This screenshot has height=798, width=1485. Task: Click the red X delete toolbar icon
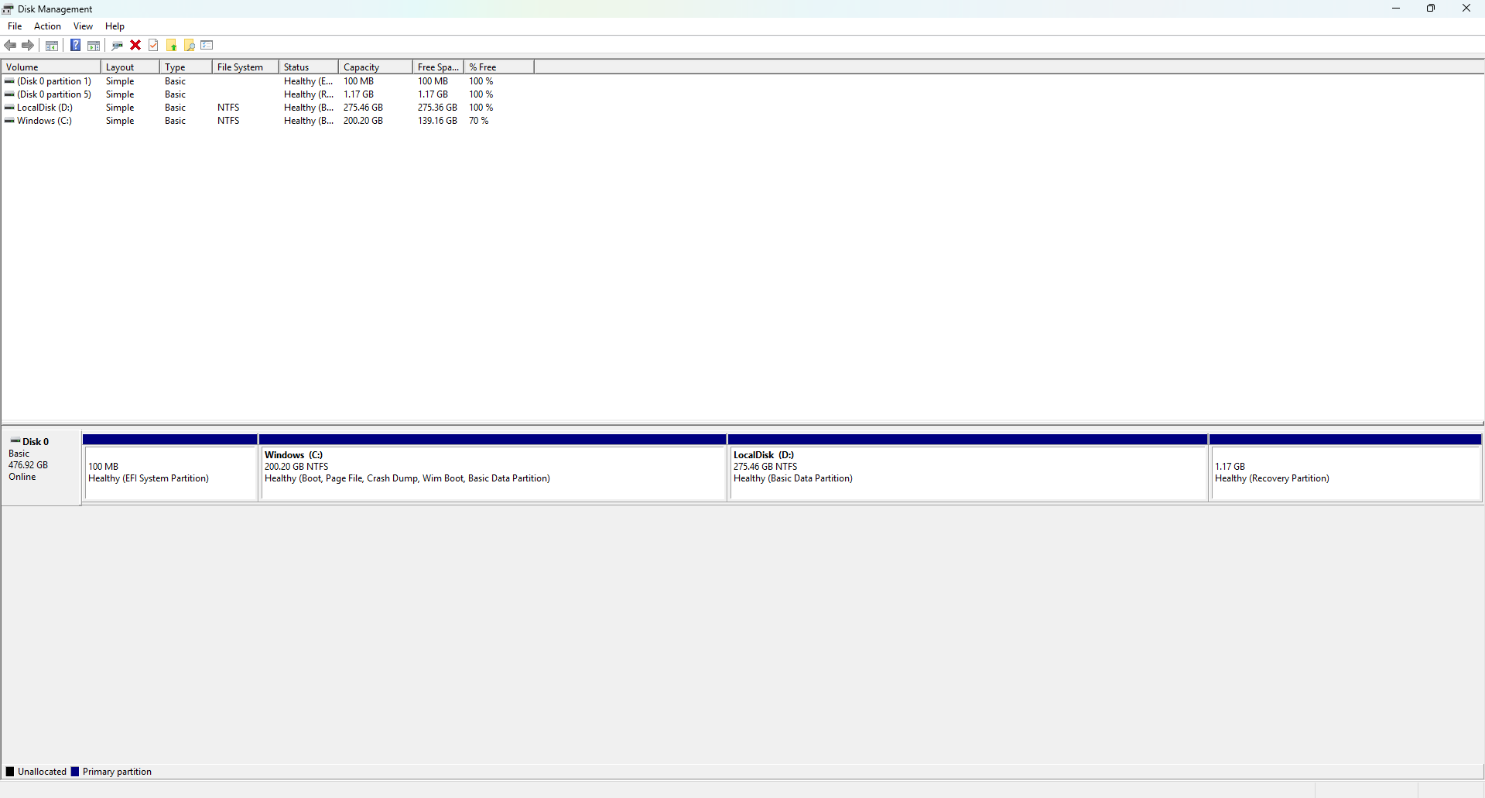(x=135, y=45)
